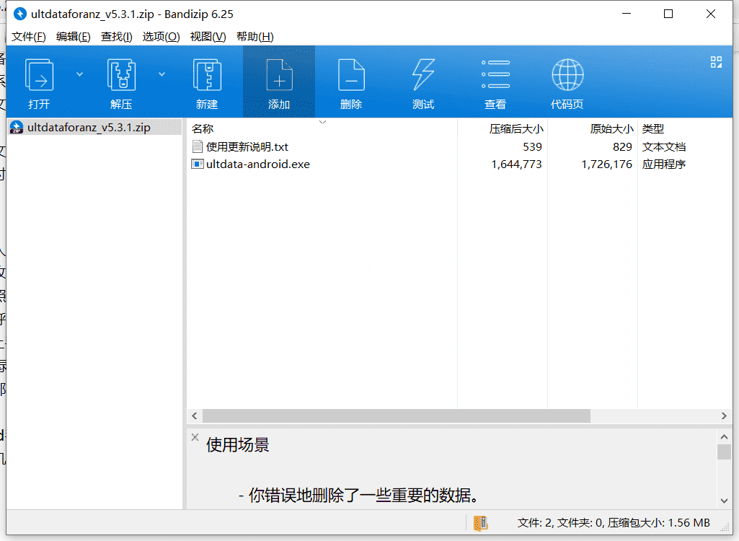Viewport: 739px width, 541px height.
Task: Click the compressed size value 1,644,773
Action: point(516,164)
